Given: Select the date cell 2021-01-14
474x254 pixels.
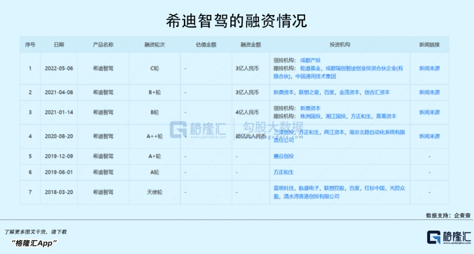Looking at the screenshot, I should pyautogui.click(x=59, y=112).
